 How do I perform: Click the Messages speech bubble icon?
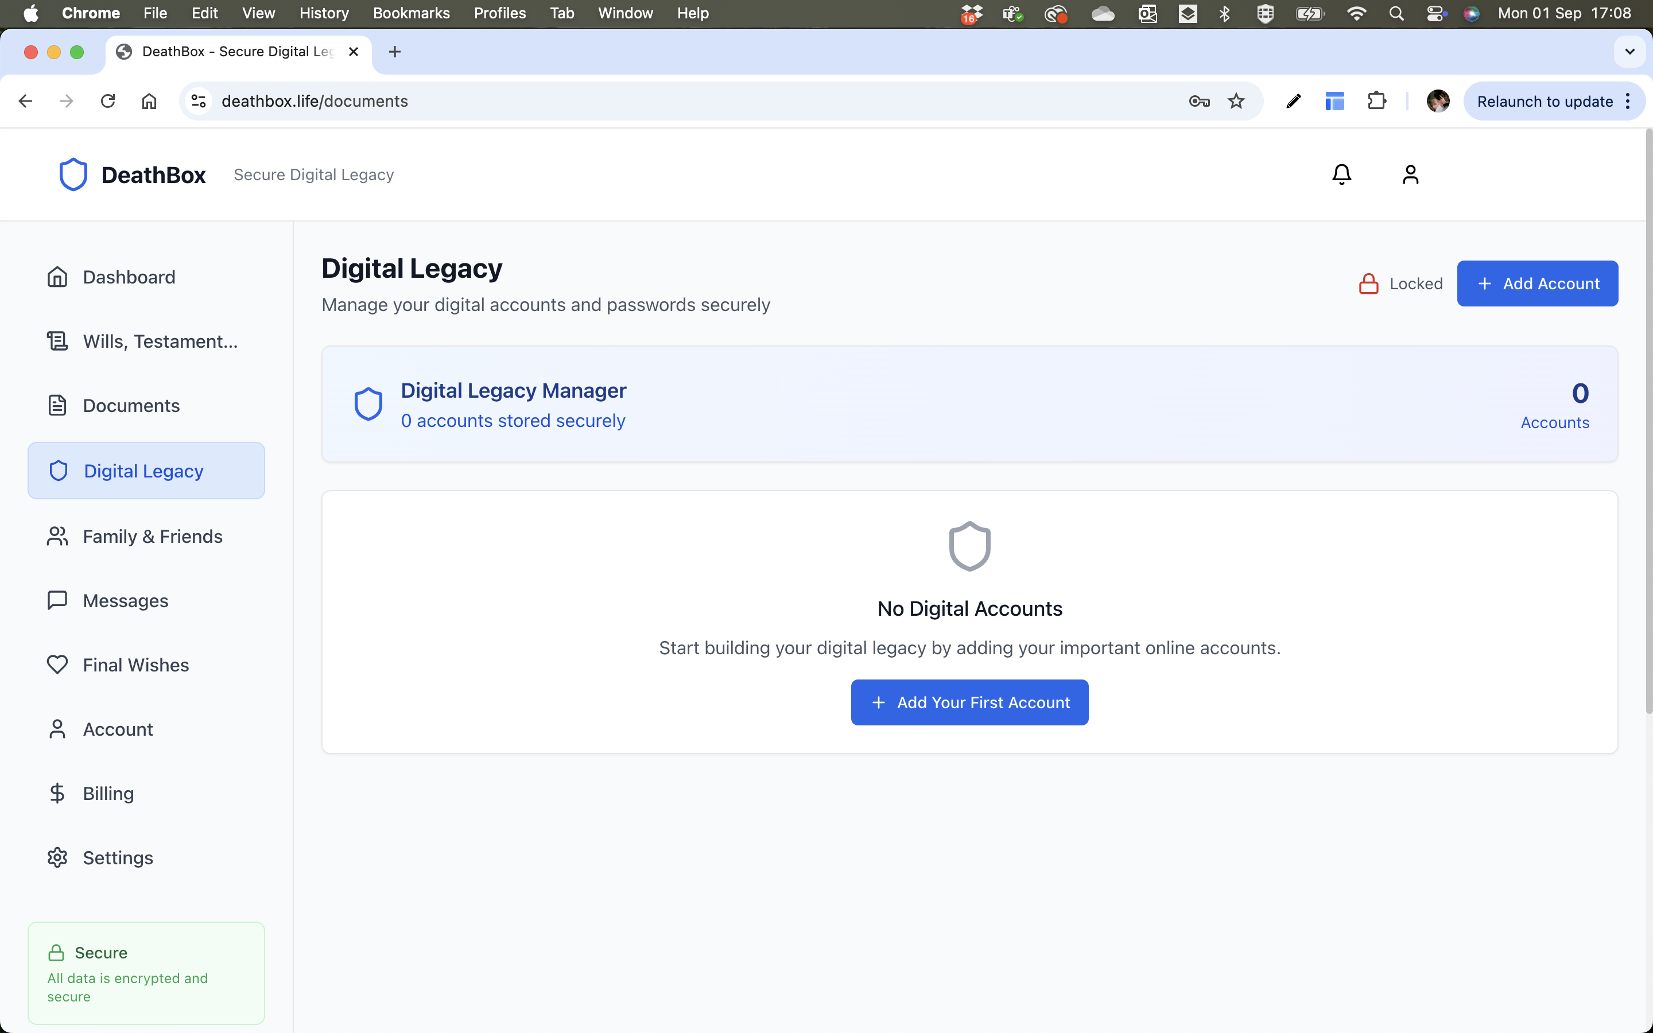[57, 600]
